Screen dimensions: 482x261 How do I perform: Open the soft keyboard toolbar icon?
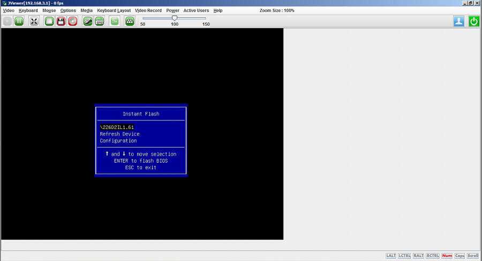pos(100,21)
